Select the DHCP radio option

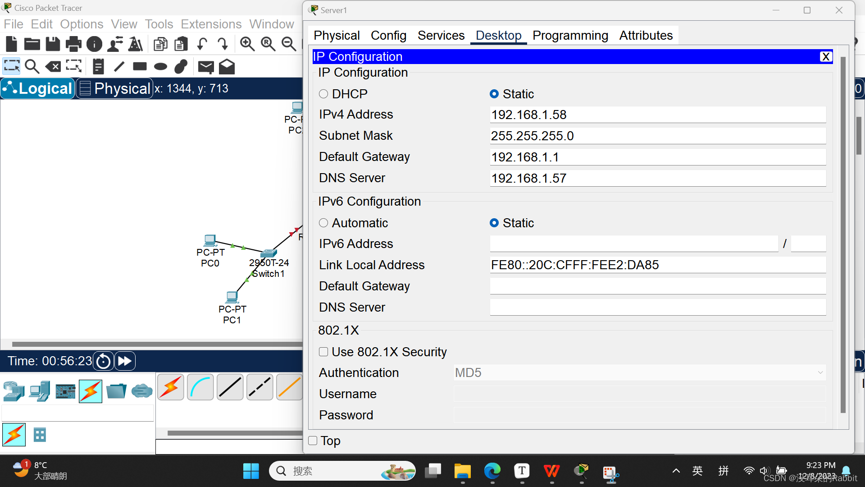pos(323,94)
